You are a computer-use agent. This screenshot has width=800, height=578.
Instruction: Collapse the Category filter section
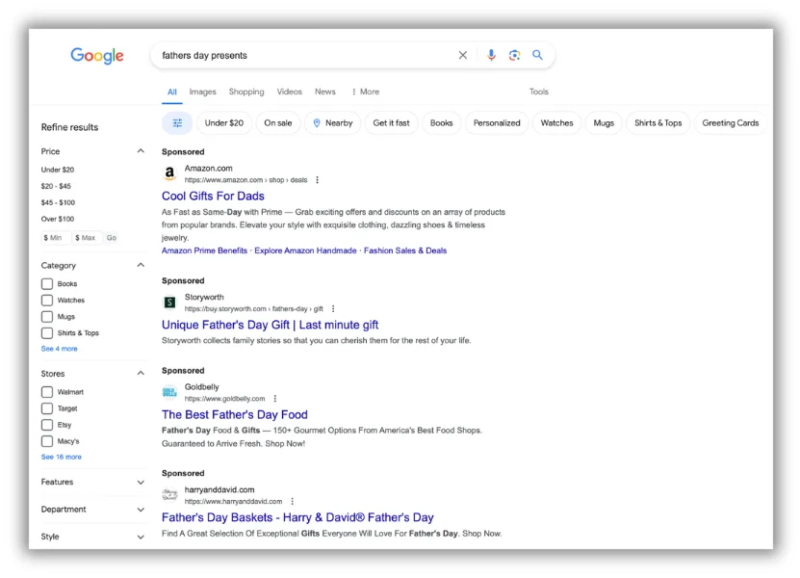tap(141, 265)
